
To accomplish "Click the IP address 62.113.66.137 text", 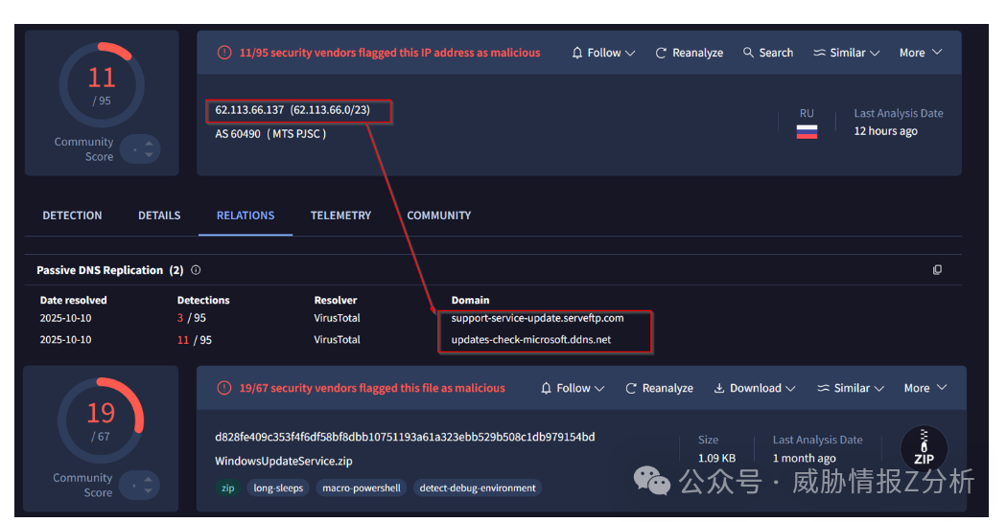I will 249,109.
